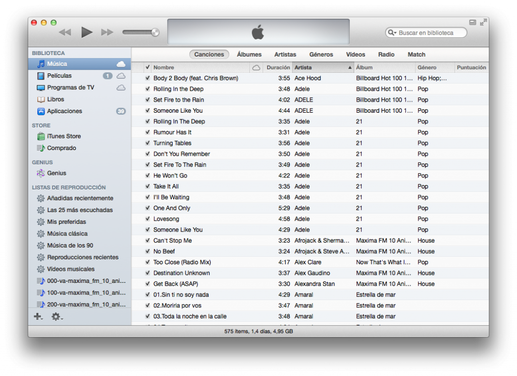Viewport: 517px width, 376px height.
Task: Select song Get Back (ASAP)
Action: 310,284
